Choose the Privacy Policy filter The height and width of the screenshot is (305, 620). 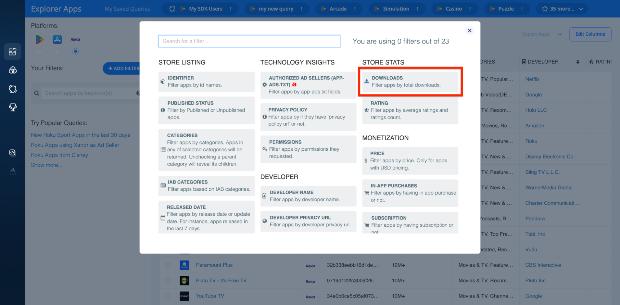pos(308,117)
